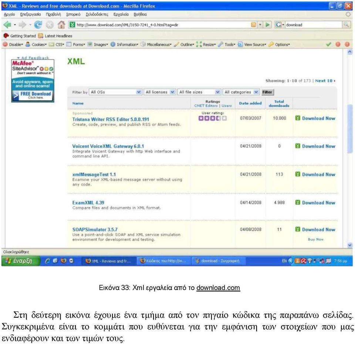Screen dimensions: 355x344
Task: Click the Filter button
Action: [267, 92]
